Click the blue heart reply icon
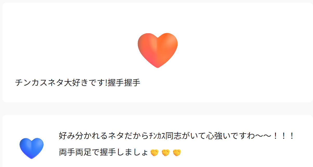 pyautogui.click(x=31, y=148)
